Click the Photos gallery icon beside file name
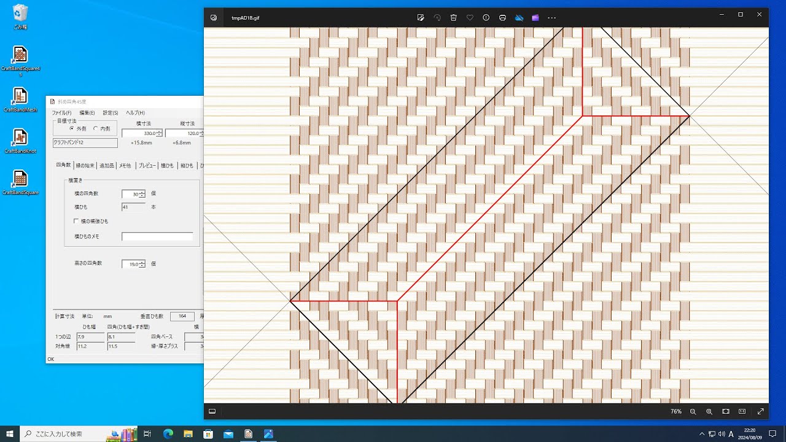The image size is (786, 442). (x=214, y=18)
